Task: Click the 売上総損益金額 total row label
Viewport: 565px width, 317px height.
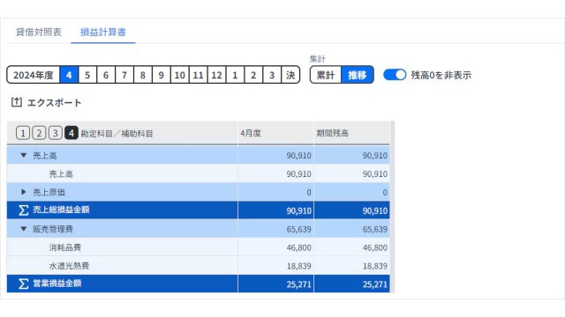Action: click(61, 210)
